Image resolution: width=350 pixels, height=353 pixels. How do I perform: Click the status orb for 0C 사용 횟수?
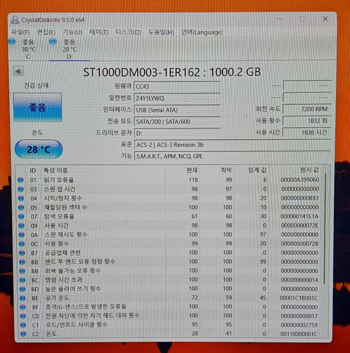21,244
